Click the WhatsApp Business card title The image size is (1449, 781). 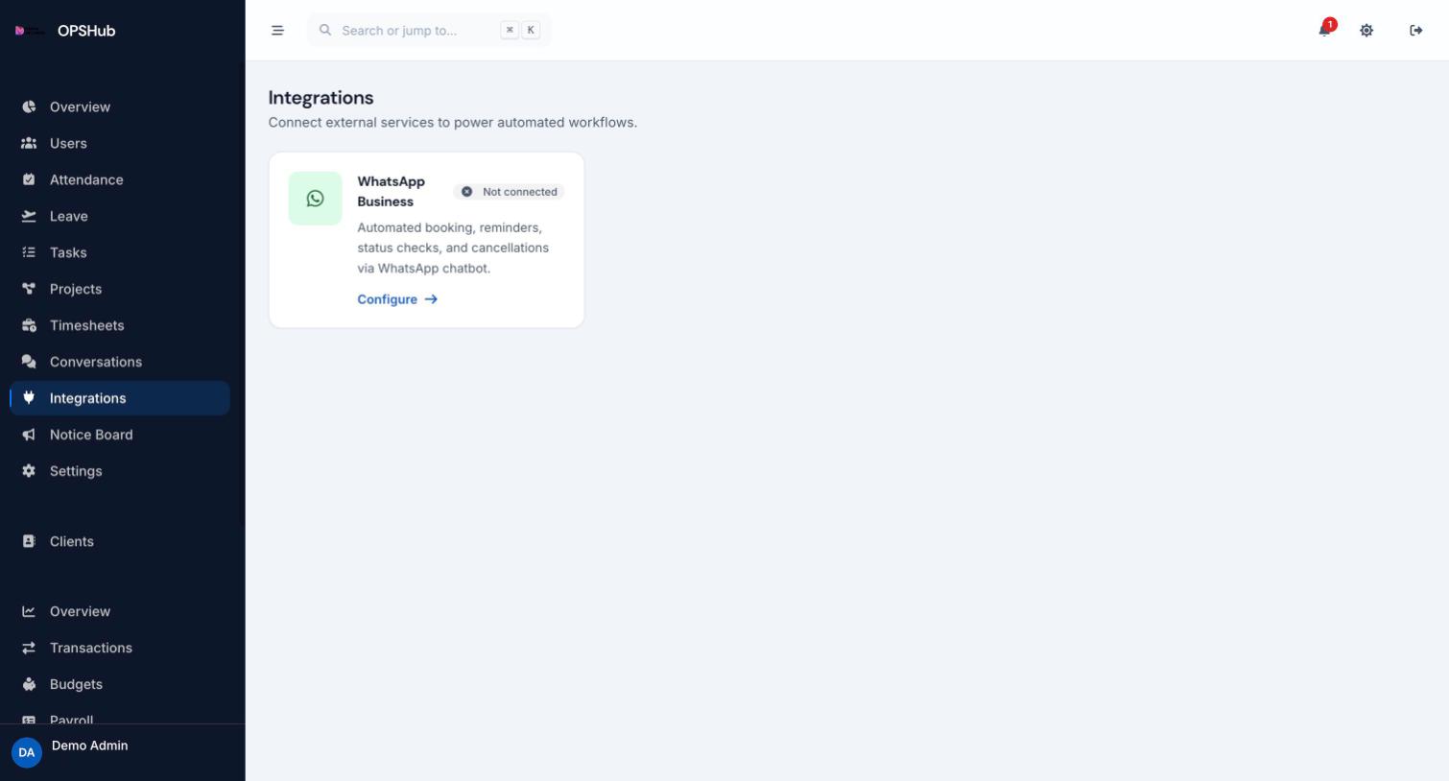[x=392, y=191]
